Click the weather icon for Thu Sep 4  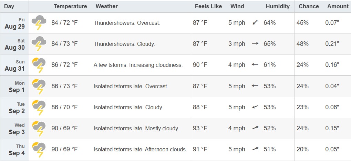[x=39, y=149]
